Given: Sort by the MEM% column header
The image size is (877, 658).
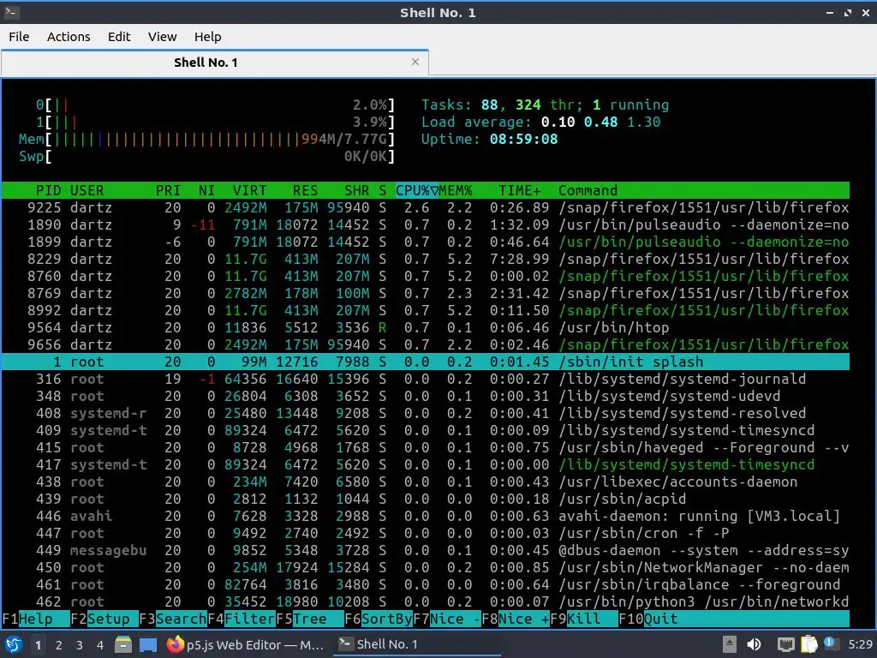Looking at the screenshot, I should (456, 190).
